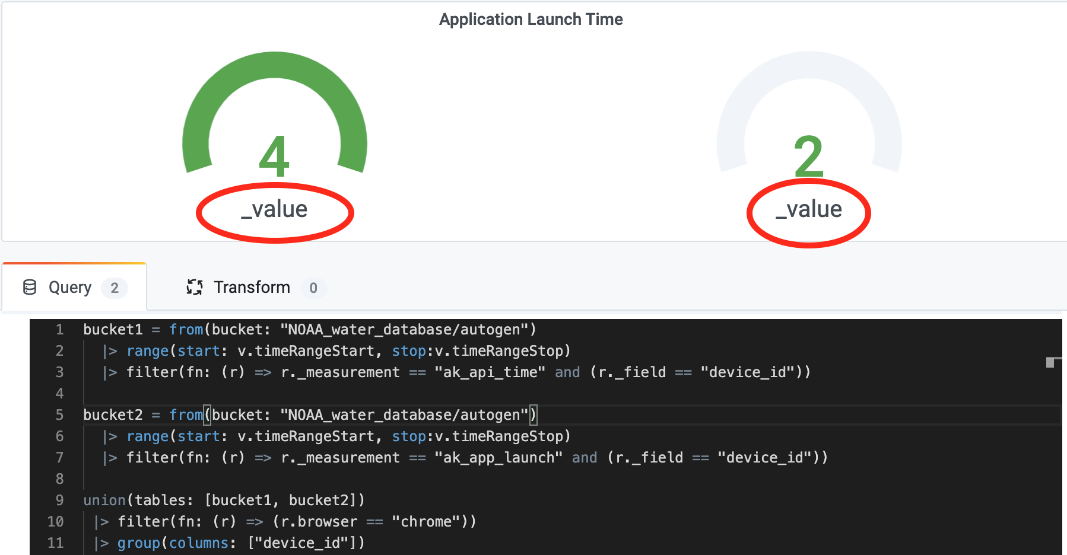Click the filled green gauge arc
Image resolution: width=1067 pixels, height=555 pixels.
[x=275, y=65]
